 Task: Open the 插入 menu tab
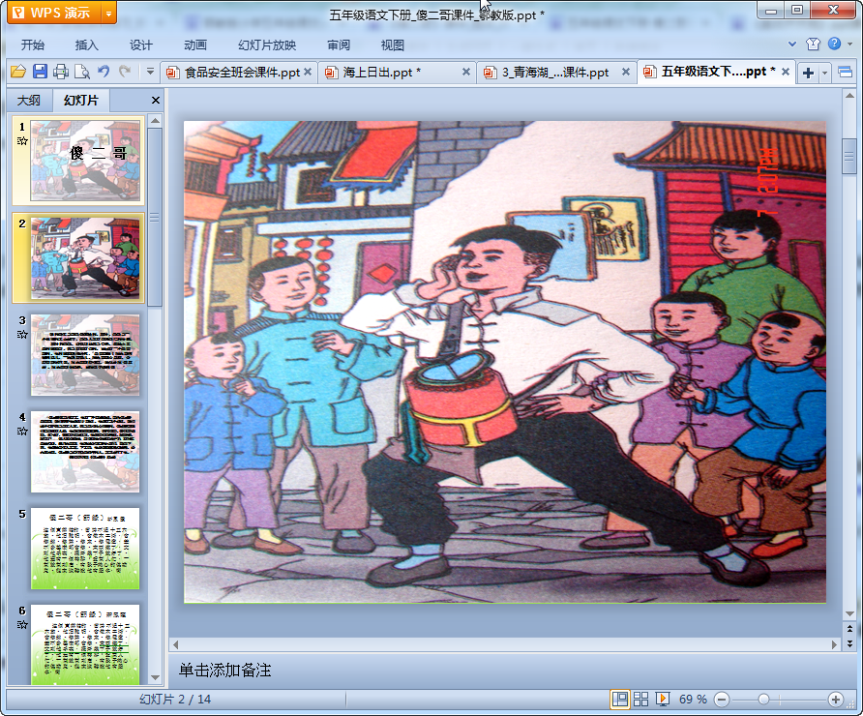pyautogui.click(x=86, y=45)
